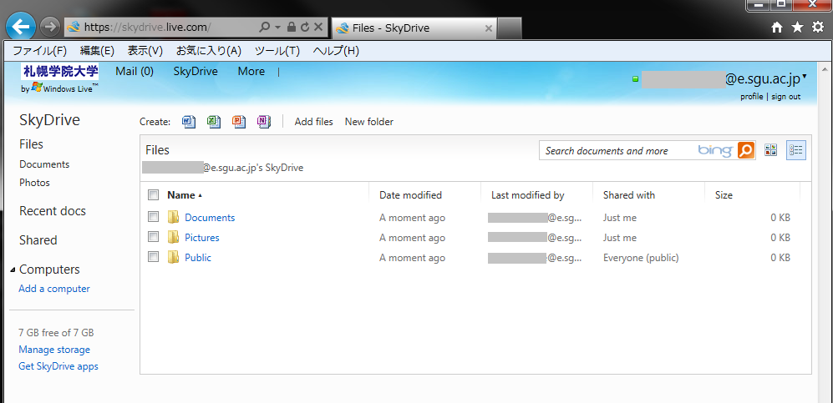
Task: Click sign out link
Action: 785,97
